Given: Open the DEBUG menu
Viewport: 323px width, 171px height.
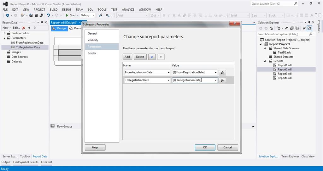Looking at the screenshot, I should (67, 9).
